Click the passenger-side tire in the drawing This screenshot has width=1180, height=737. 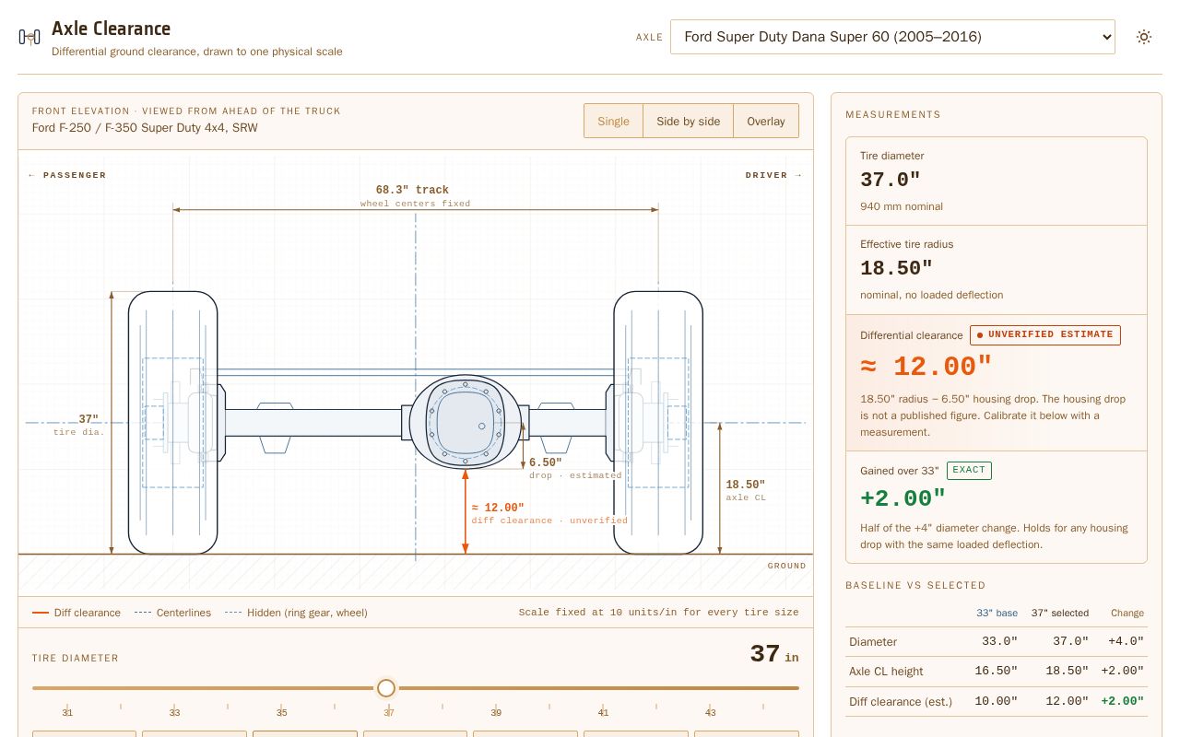tap(172, 423)
